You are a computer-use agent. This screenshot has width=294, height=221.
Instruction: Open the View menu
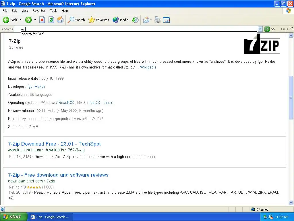coord(25,11)
